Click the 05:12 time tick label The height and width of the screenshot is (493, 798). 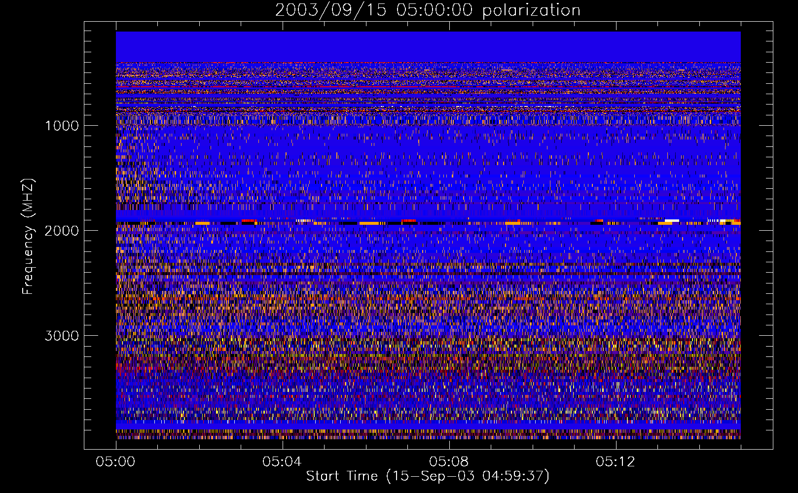(616, 462)
